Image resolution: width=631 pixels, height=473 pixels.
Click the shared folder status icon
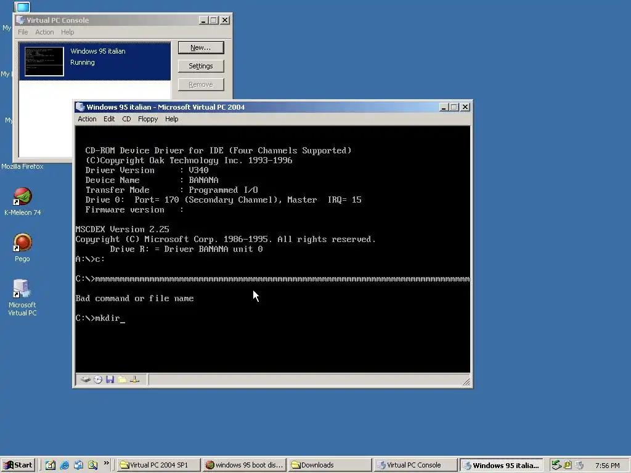123,379
